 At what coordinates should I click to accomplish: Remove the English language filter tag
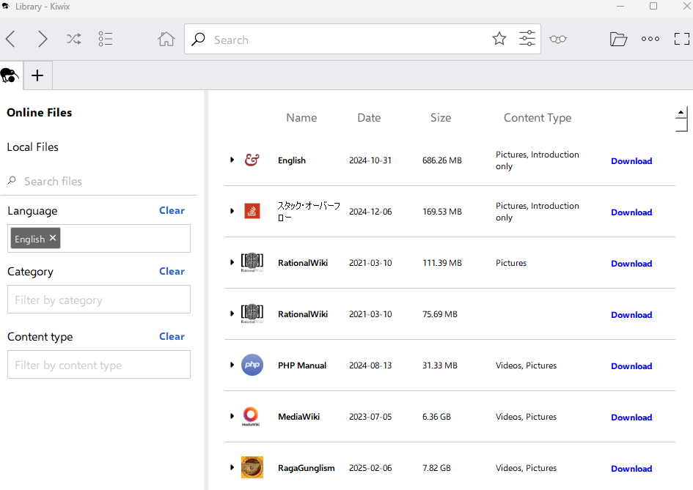click(53, 238)
